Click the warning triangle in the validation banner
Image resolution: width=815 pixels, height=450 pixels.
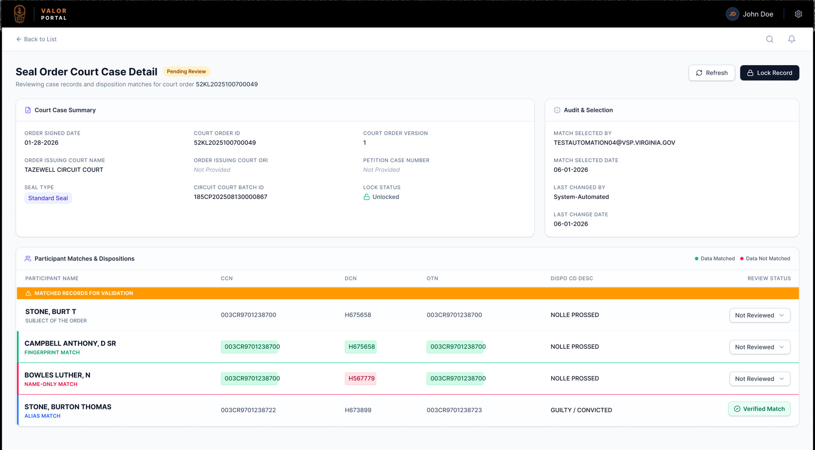point(28,293)
